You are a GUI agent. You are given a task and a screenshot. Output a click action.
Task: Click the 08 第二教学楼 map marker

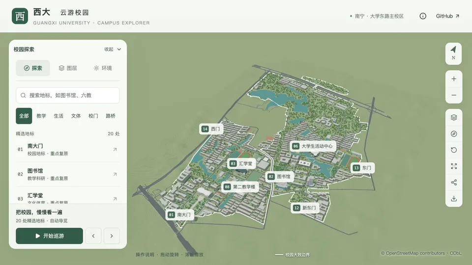click(240, 186)
